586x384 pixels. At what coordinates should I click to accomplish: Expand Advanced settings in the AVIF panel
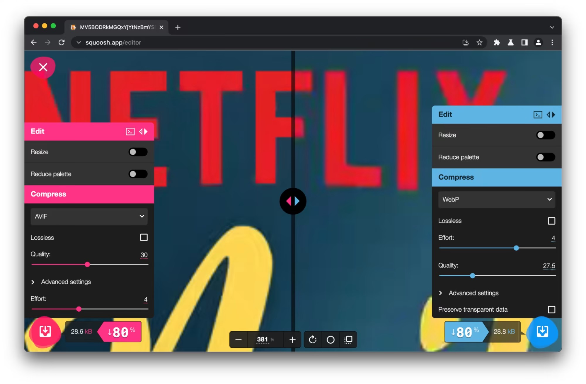click(61, 282)
